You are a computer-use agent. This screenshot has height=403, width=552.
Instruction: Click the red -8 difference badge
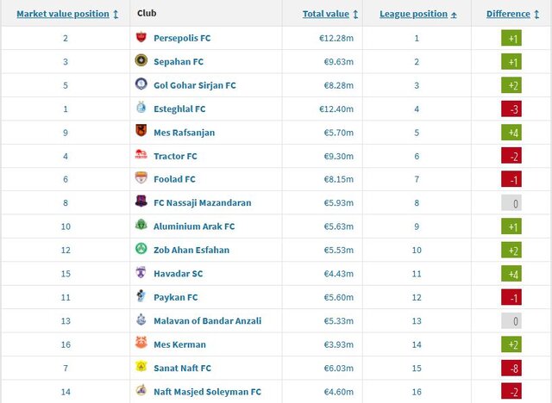pyautogui.click(x=513, y=368)
